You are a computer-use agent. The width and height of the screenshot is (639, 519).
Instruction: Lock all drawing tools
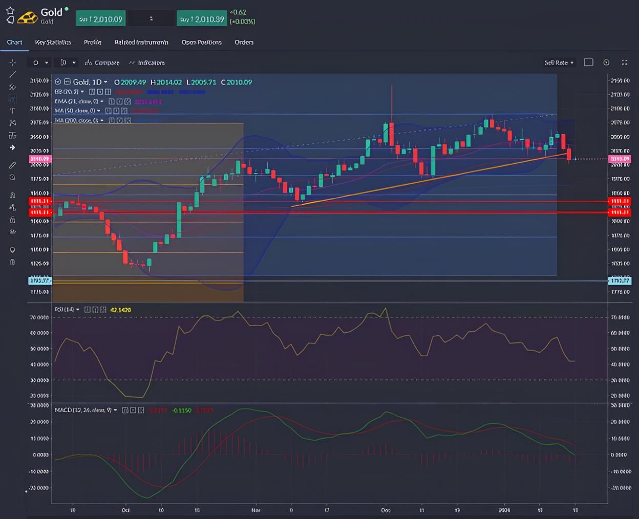point(12,220)
